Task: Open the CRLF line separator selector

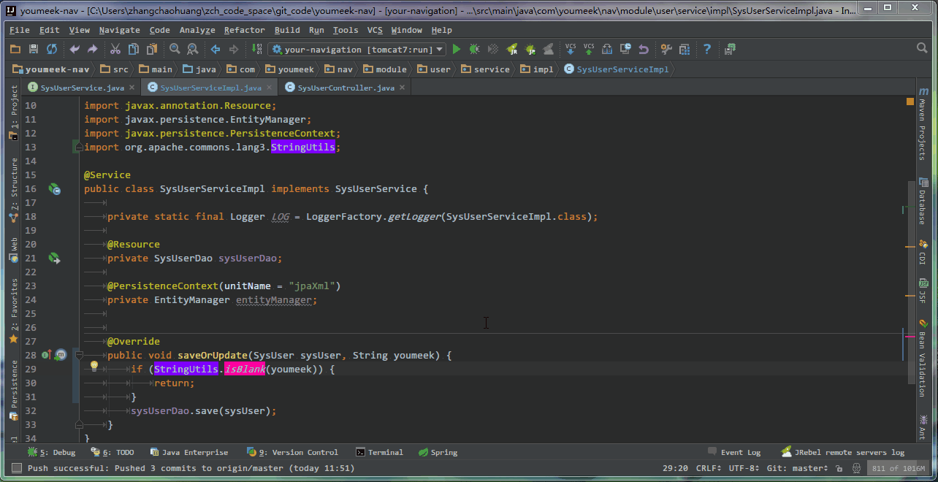Action: click(709, 468)
